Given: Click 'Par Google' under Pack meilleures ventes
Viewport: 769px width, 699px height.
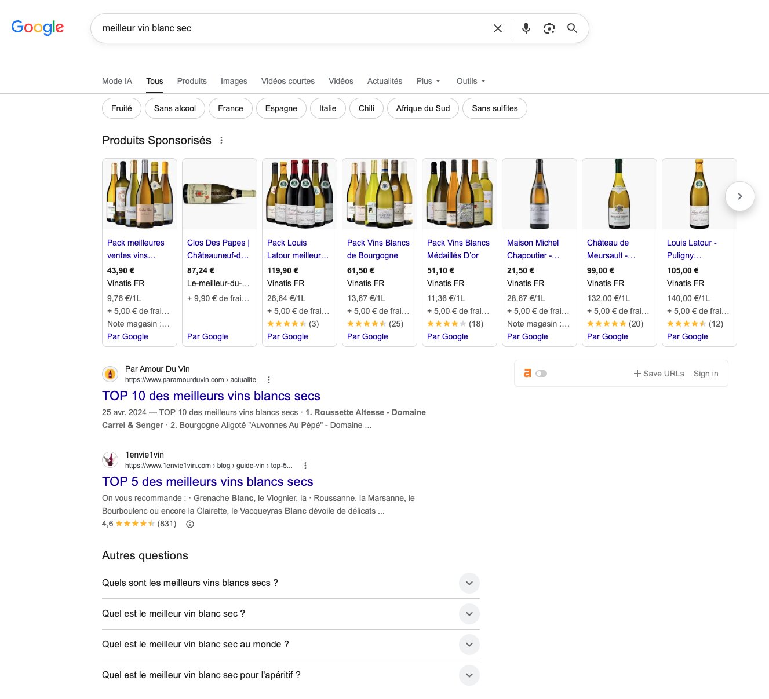Looking at the screenshot, I should click(127, 336).
